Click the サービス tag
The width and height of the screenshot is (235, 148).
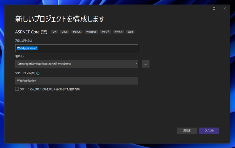click(119, 32)
